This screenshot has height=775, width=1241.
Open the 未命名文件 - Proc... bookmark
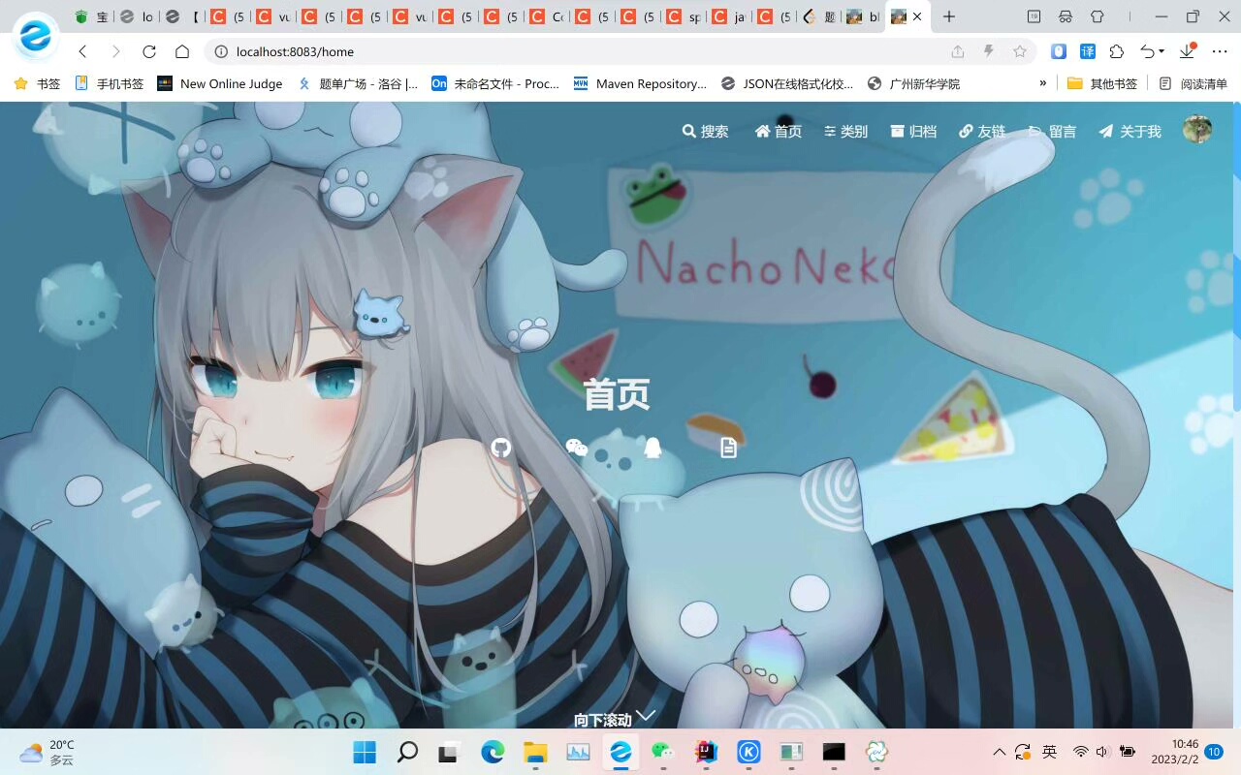click(495, 83)
